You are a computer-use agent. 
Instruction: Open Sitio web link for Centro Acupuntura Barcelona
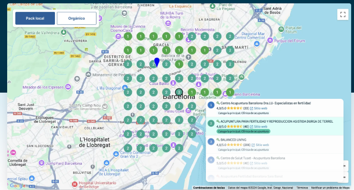258,108
